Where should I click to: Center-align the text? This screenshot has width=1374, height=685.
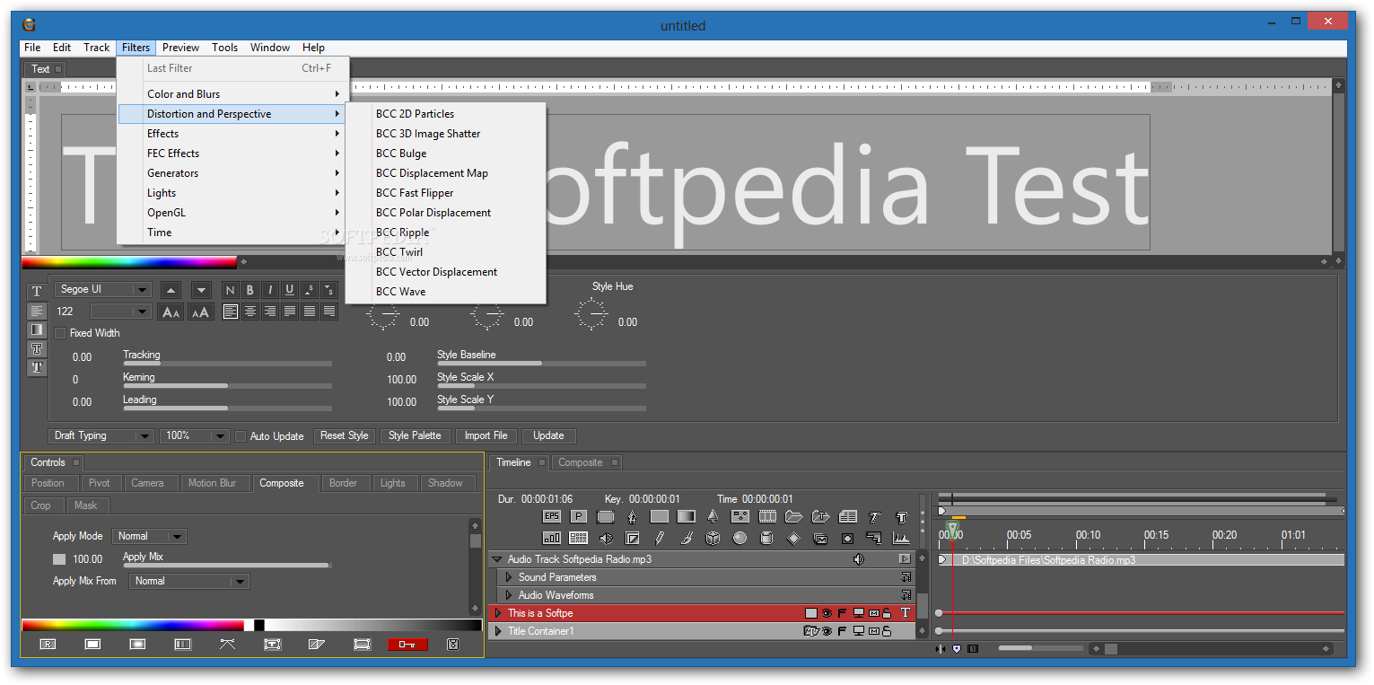tap(250, 312)
